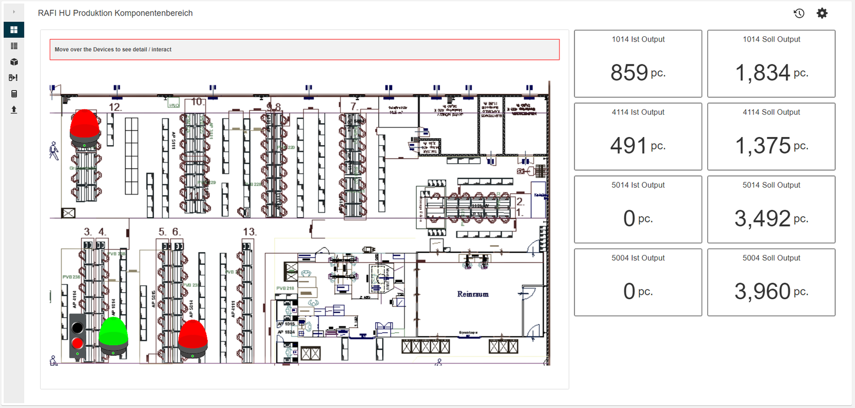Select the 1014 Soll Output card
The height and width of the screenshot is (408, 855).
coord(771,63)
